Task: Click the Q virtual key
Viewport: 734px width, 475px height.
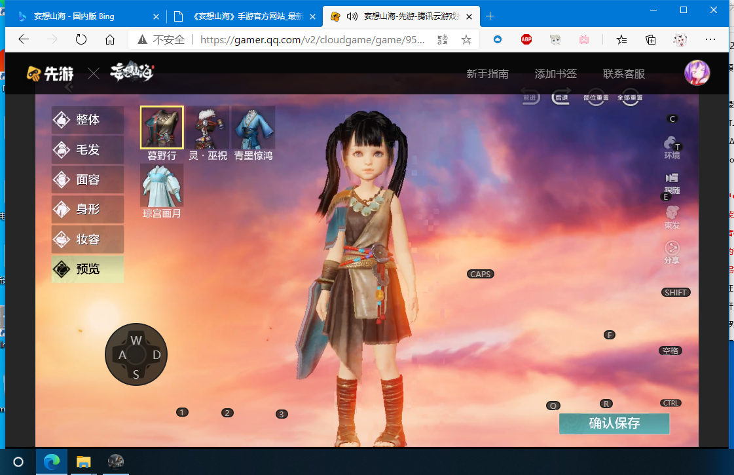Action: click(x=553, y=406)
